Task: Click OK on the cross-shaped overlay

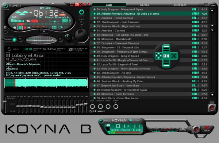Action: (x=166, y=56)
